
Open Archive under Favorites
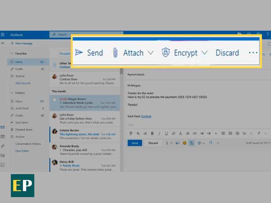28,76
